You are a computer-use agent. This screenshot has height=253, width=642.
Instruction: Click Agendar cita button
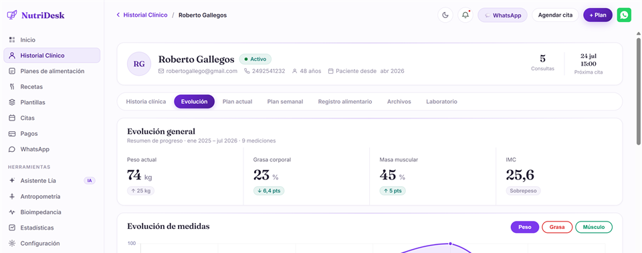[x=555, y=15]
